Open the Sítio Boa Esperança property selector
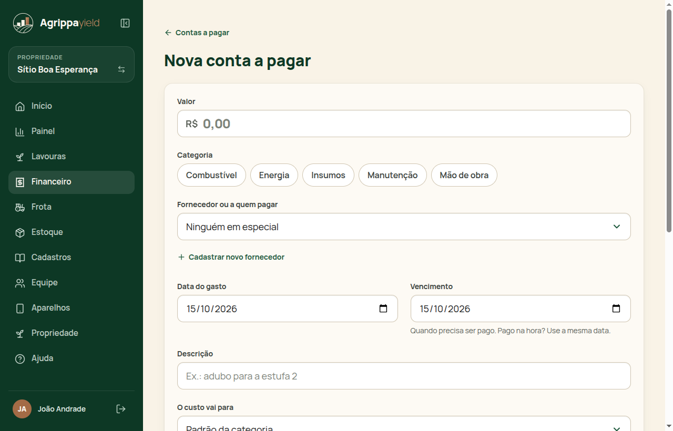 tap(72, 64)
